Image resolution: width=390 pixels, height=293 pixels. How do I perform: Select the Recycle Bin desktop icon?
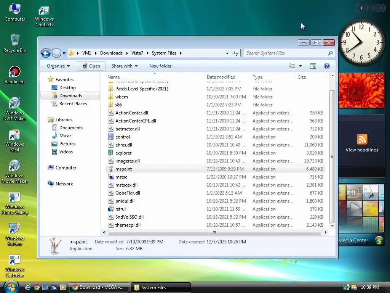(15, 43)
